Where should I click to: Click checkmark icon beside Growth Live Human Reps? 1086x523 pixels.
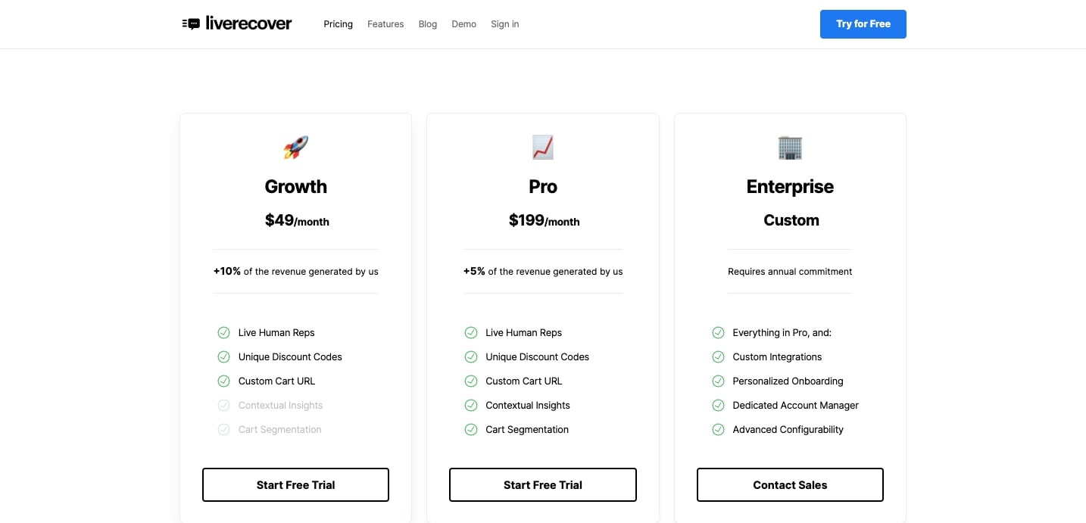223,332
